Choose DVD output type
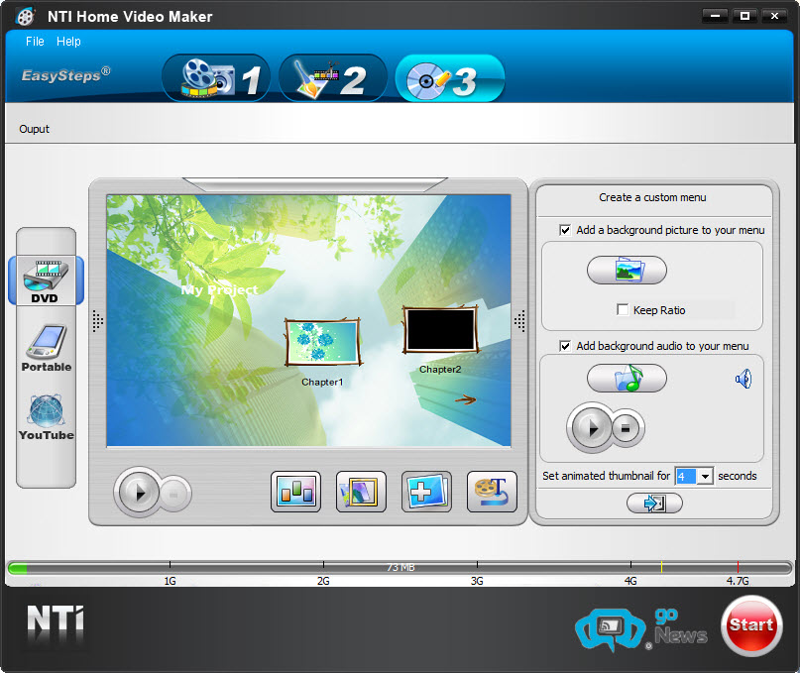 point(46,281)
